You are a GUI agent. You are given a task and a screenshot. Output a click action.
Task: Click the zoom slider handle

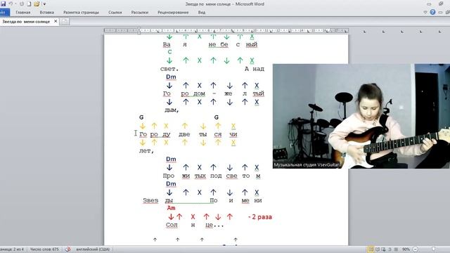point(434,249)
